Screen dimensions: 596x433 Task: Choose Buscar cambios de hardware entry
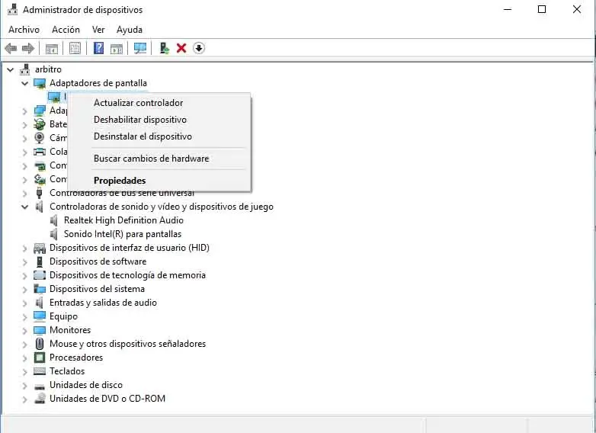point(159,159)
